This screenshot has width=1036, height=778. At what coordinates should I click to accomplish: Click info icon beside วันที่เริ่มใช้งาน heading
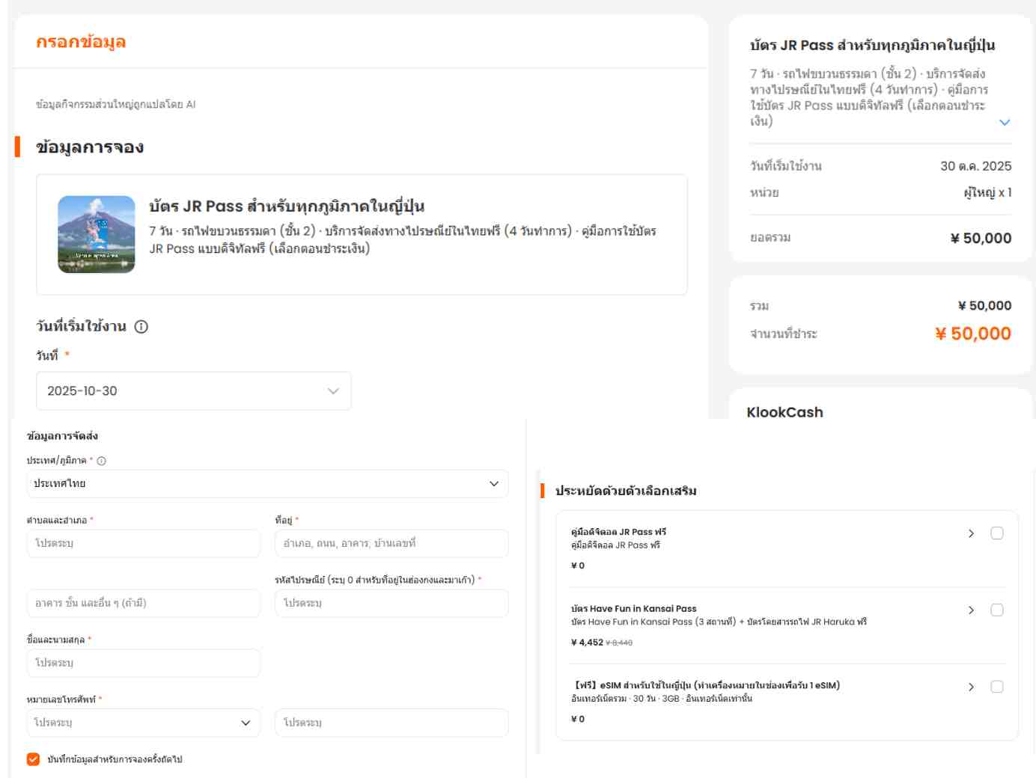141,327
